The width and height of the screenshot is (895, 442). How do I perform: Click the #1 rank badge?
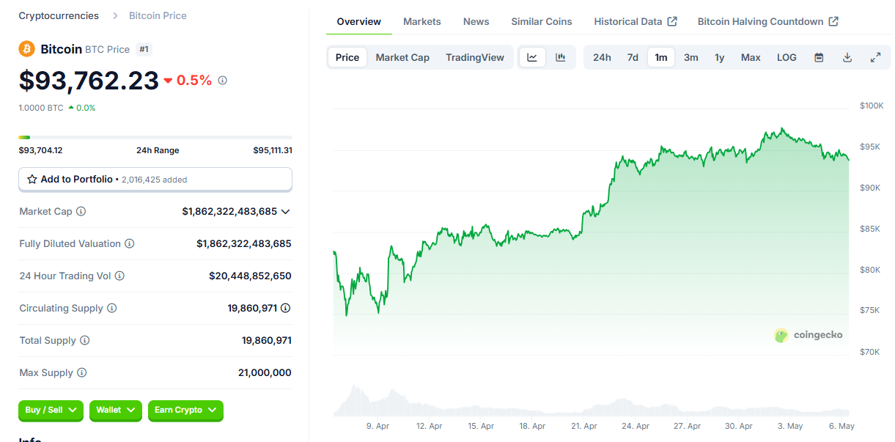pos(144,49)
